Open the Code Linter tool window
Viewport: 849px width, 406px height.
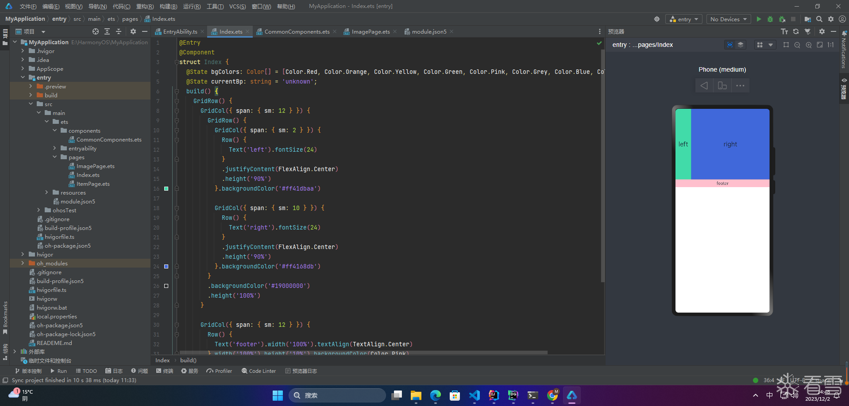click(x=259, y=371)
